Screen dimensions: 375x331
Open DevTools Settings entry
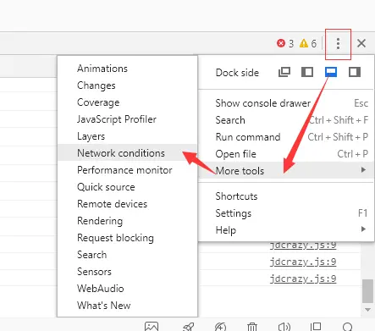[286, 213]
